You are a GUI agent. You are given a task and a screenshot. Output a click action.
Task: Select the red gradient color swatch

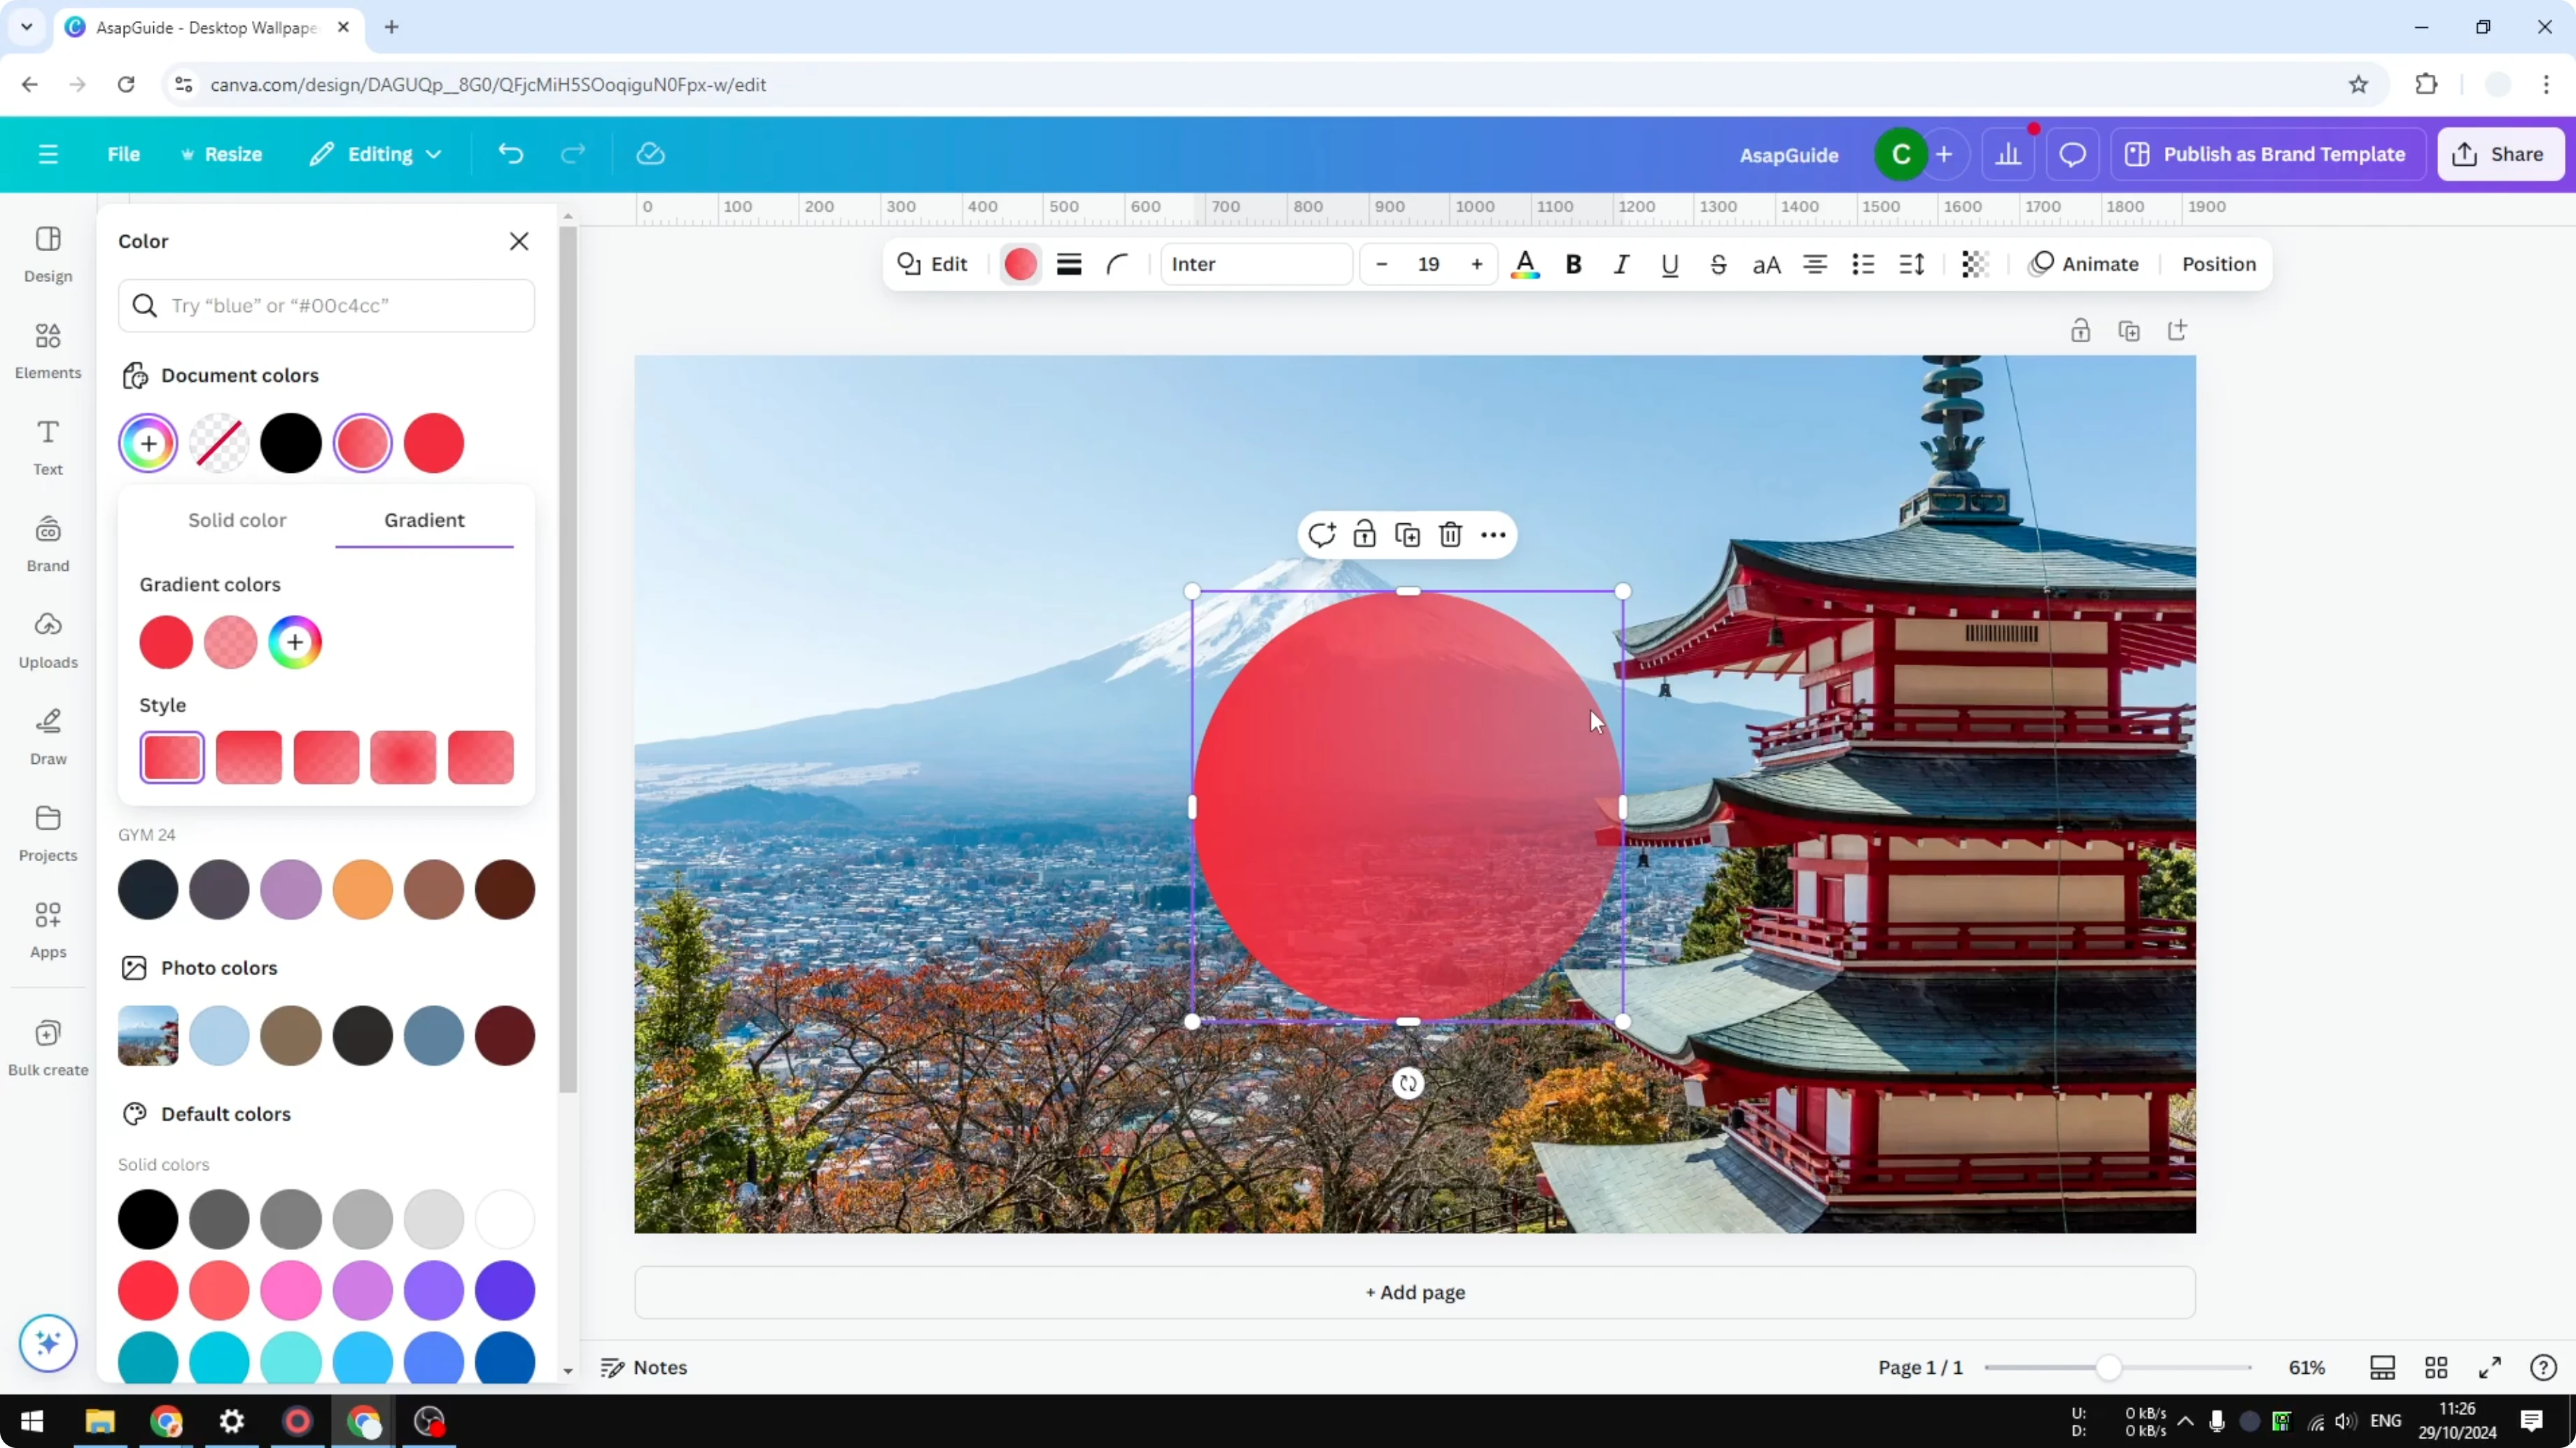coord(166,641)
